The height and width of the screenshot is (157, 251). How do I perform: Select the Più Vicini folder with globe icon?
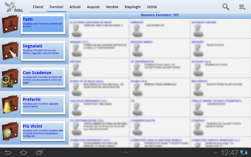click(10, 131)
